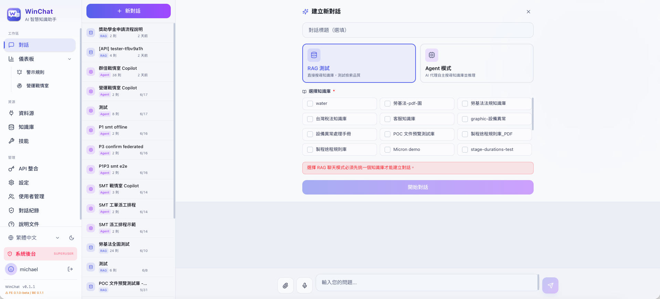
Task: Check the graphic-設備異常 checkbox
Action: 465,119
